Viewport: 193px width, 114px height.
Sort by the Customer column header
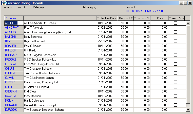[14, 18]
